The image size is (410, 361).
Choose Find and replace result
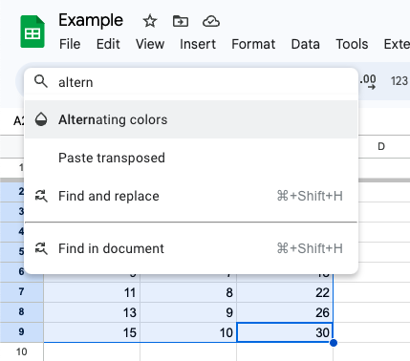click(191, 196)
